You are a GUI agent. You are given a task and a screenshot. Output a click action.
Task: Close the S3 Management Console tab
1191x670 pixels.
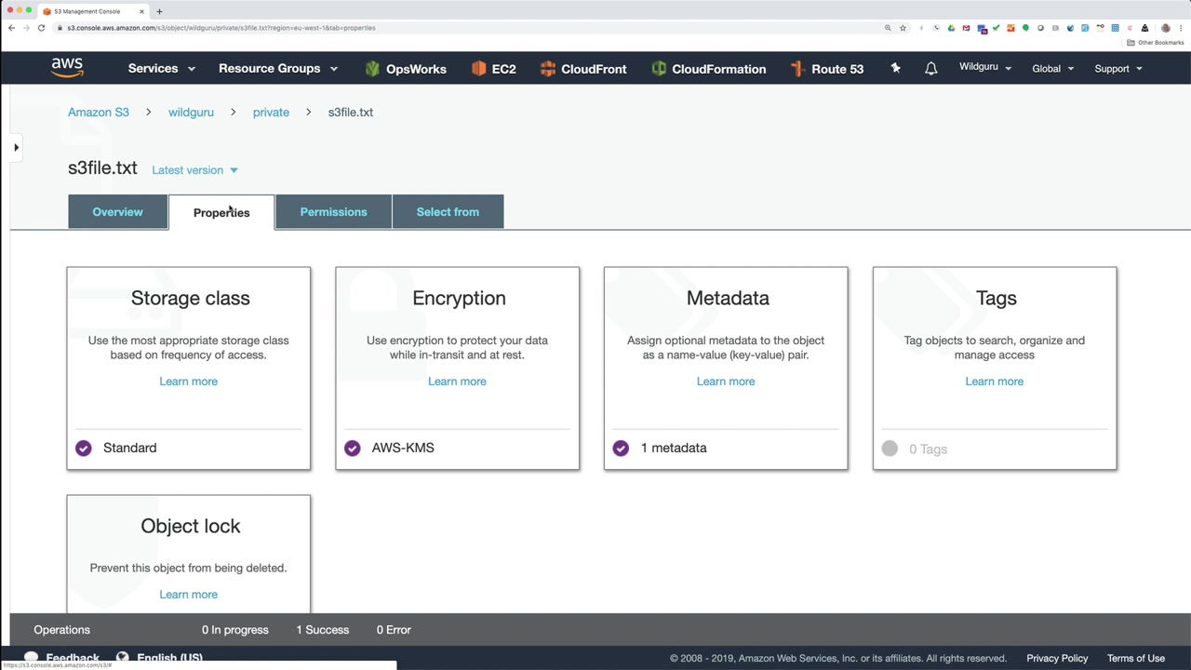[142, 11]
